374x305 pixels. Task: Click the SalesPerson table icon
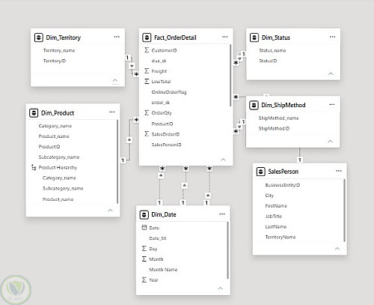click(x=260, y=172)
